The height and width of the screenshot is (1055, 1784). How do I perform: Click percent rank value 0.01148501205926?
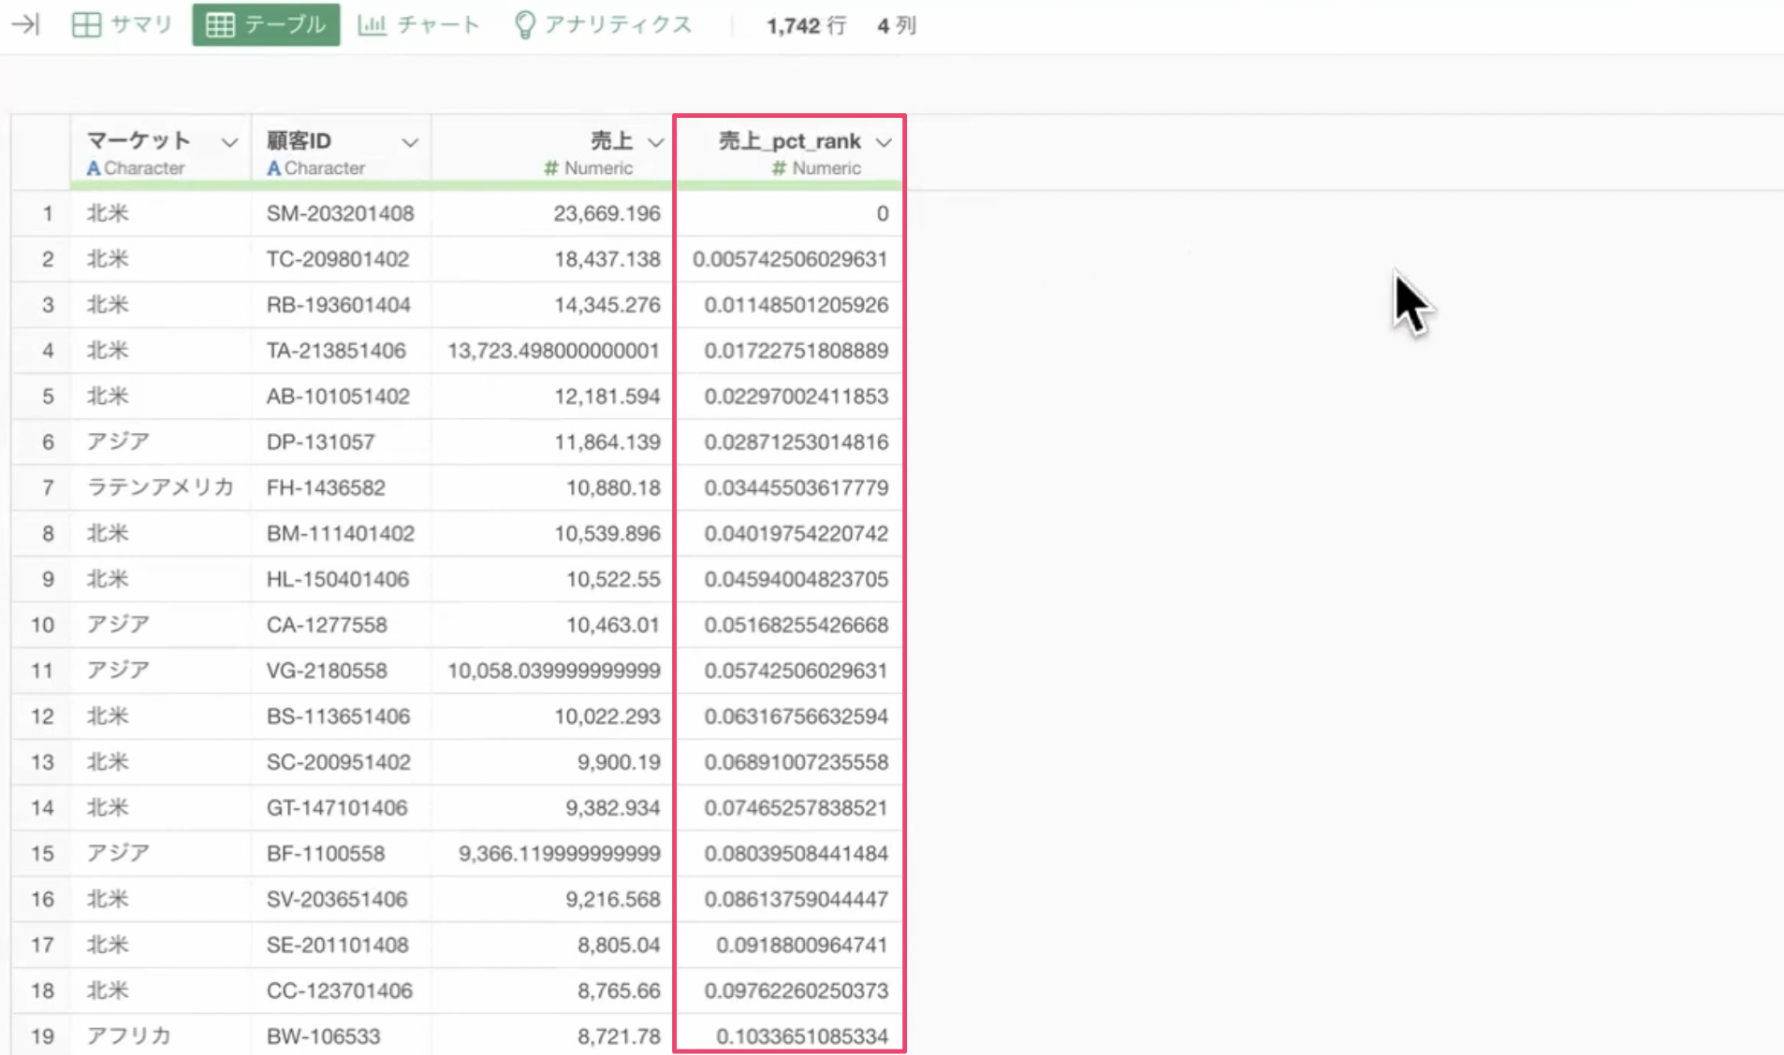pyautogui.click(x=796, y=305)
